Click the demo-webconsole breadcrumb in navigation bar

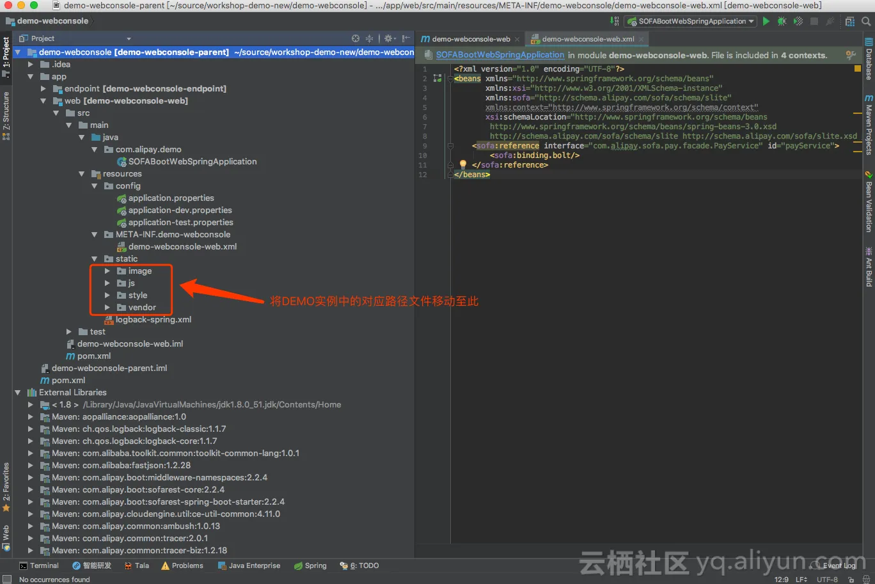coord(47,21)
